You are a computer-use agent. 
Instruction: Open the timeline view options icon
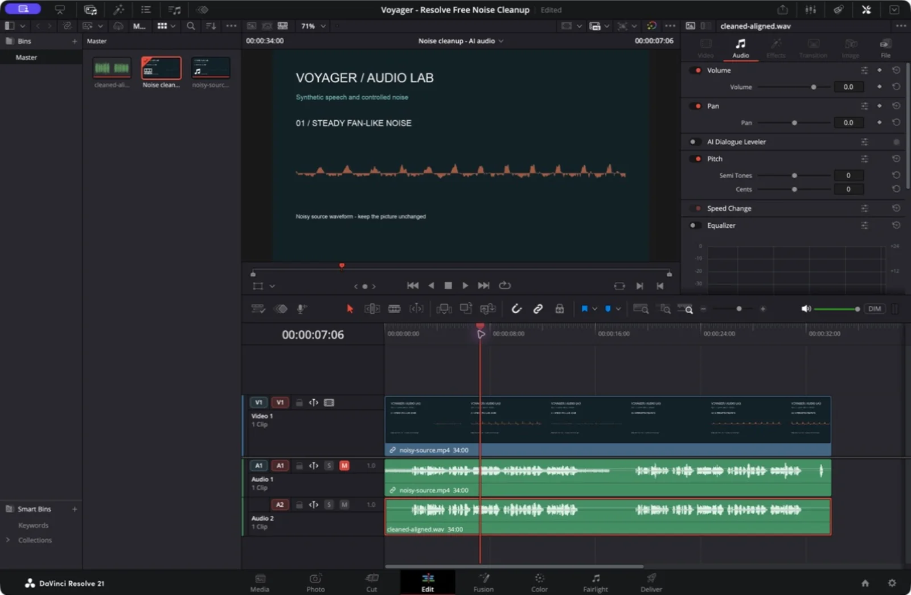coord(258,309)
